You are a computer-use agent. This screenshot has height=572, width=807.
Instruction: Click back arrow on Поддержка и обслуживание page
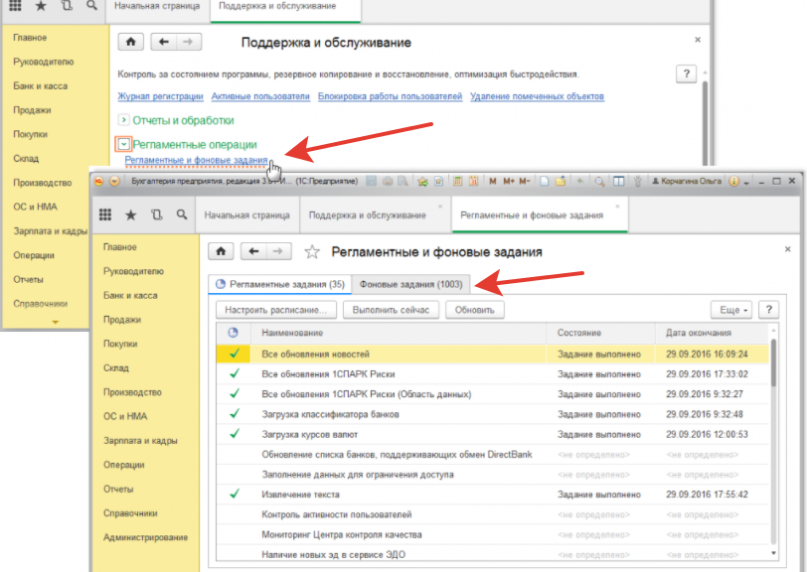(164, 42)
